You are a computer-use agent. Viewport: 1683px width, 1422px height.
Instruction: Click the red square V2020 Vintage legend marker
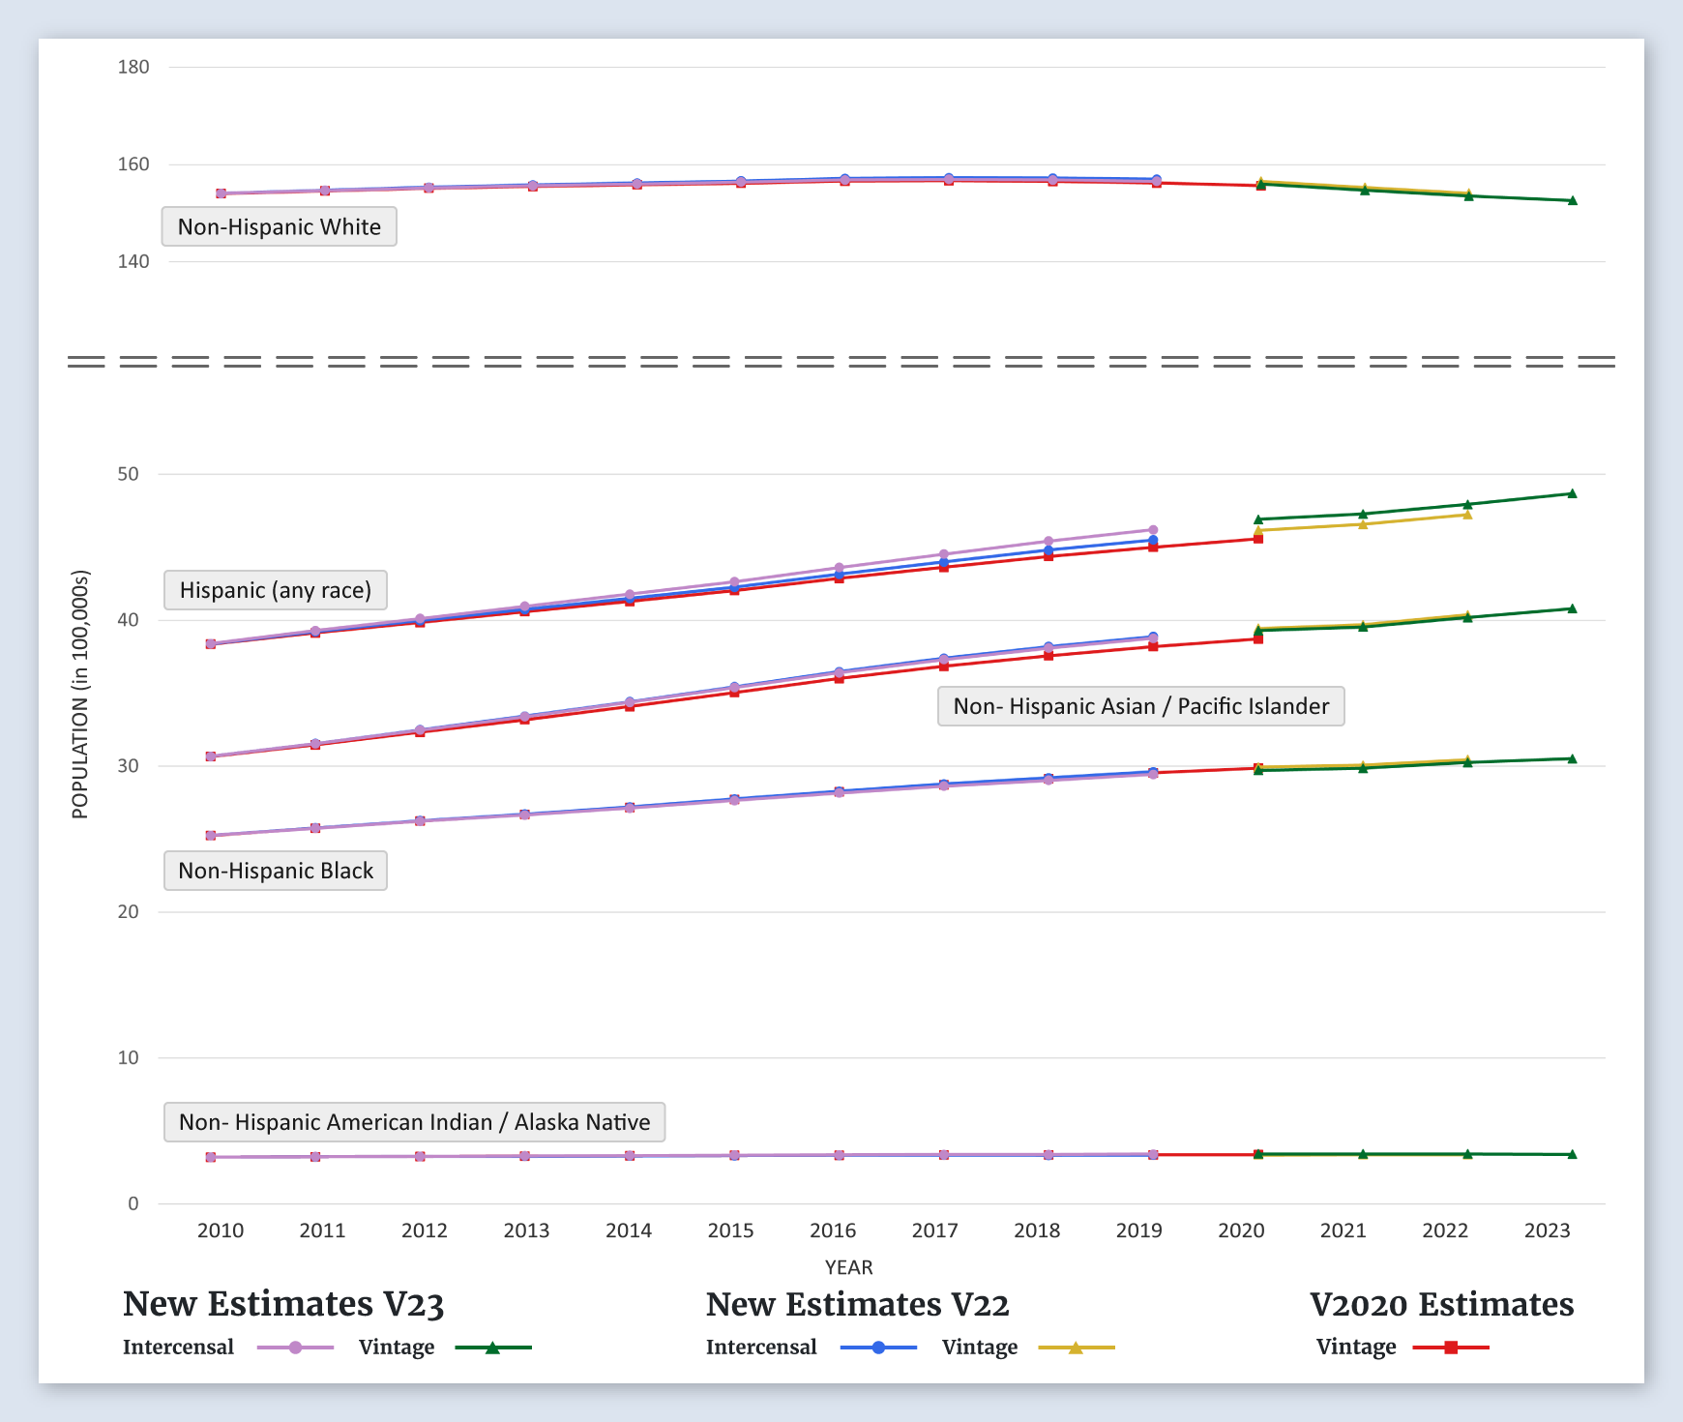(x=1451, y=1348)
